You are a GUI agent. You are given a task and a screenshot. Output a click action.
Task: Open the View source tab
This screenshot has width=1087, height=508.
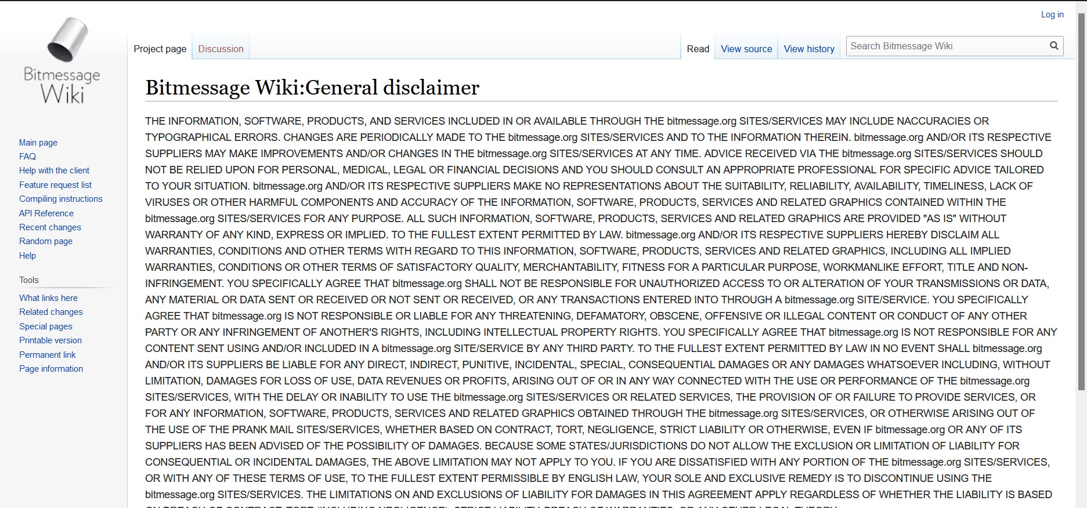tap(746, 49)
